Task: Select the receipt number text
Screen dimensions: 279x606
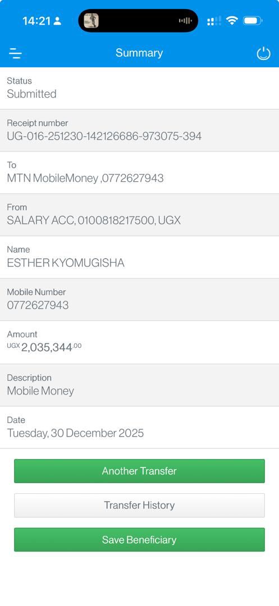Action: coord(104,136)
